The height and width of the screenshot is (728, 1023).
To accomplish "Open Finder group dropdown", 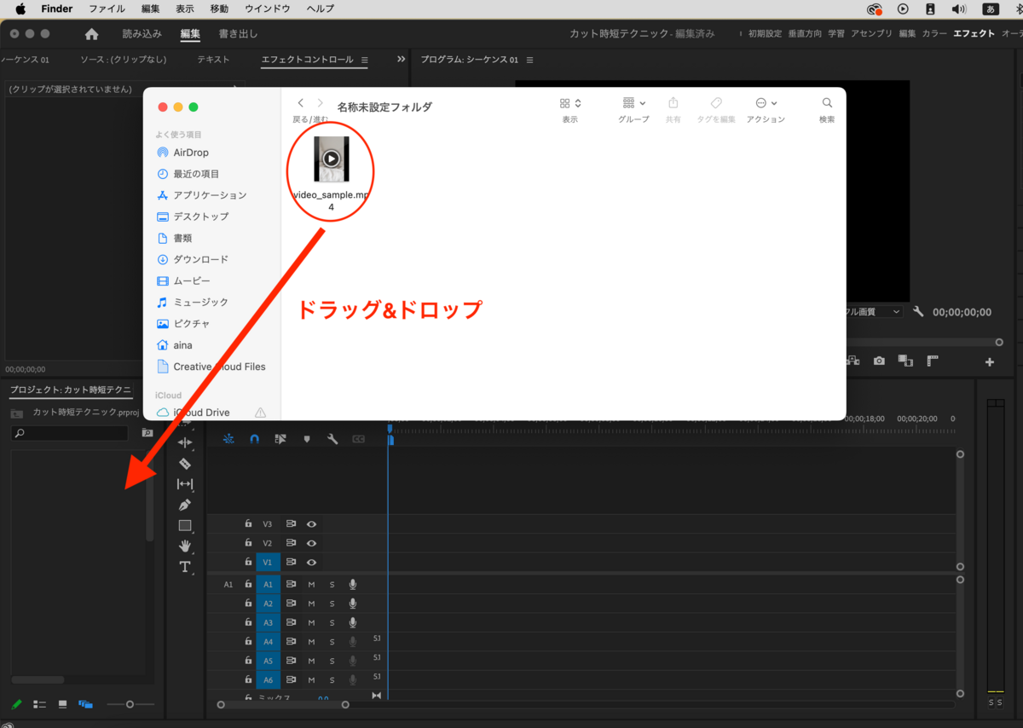I will [x=633, y=103].
